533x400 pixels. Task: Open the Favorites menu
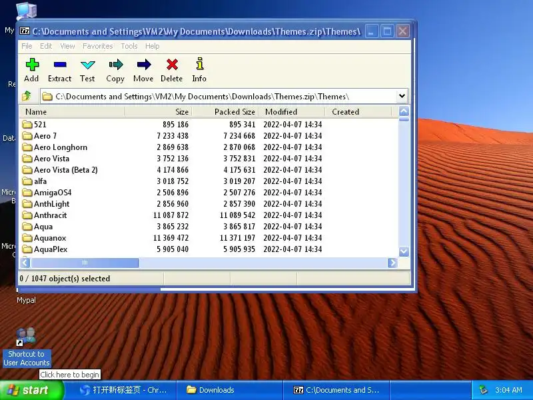pos(97,46)
